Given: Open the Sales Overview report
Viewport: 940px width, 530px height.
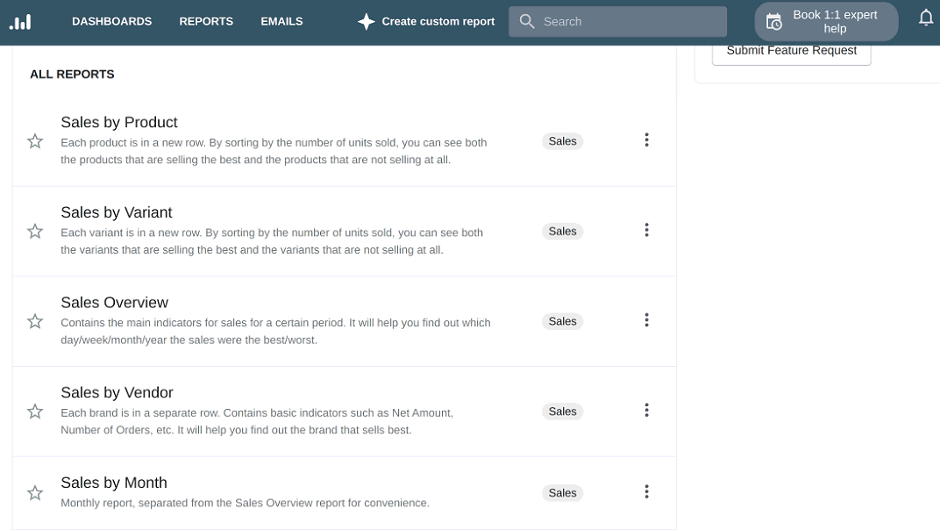Looking at the screenshot, I should [x=114, y=302].
